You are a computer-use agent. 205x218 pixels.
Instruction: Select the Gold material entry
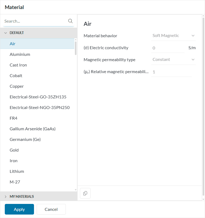click(x=14, y=150)
